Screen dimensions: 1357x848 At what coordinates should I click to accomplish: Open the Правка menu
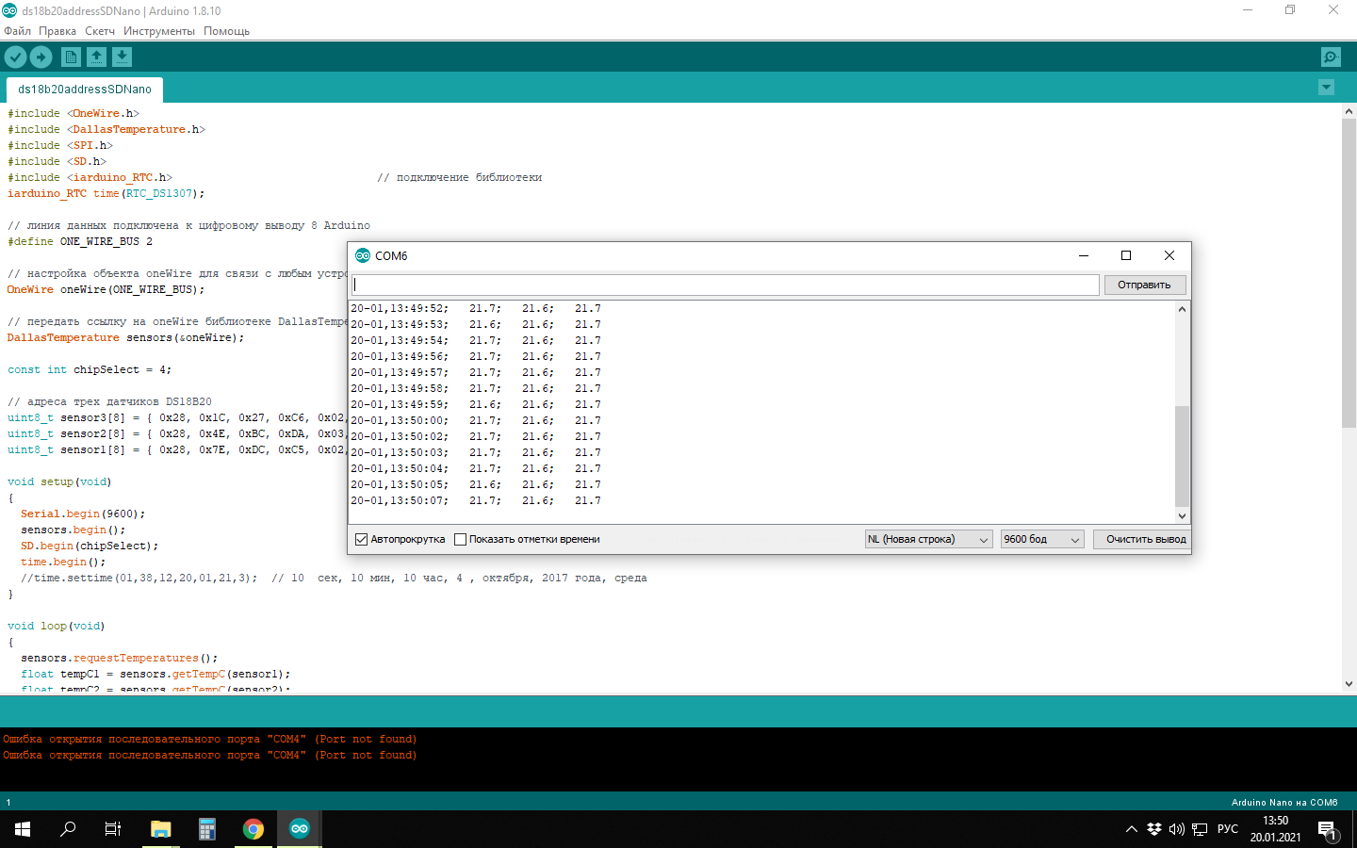(57, 31)
